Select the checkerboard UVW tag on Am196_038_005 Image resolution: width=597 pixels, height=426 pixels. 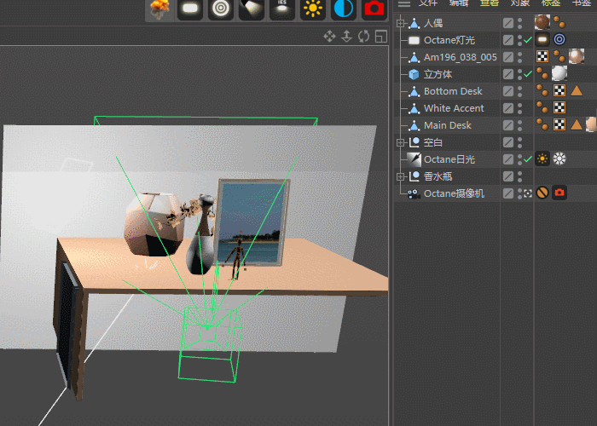(542, 57)
